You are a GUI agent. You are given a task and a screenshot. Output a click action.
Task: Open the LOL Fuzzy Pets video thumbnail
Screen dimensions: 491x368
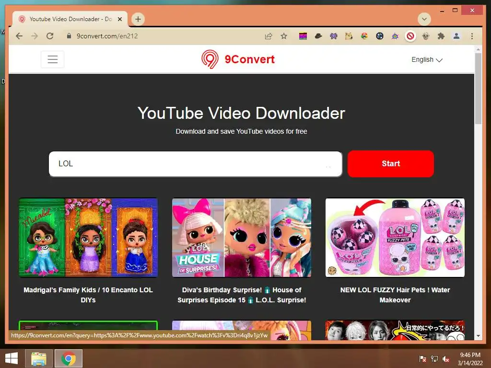tap(395, 238)
